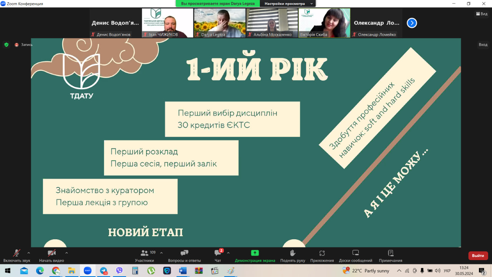Click the green Демонстрация экрана share button
This screenshot has height=277, width=492.
click(x=255, y=256)
